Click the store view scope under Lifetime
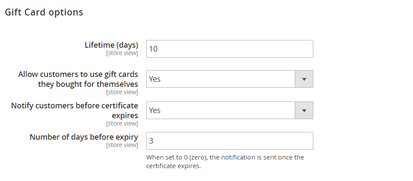The image size is (413, 181). pos(122,53)
